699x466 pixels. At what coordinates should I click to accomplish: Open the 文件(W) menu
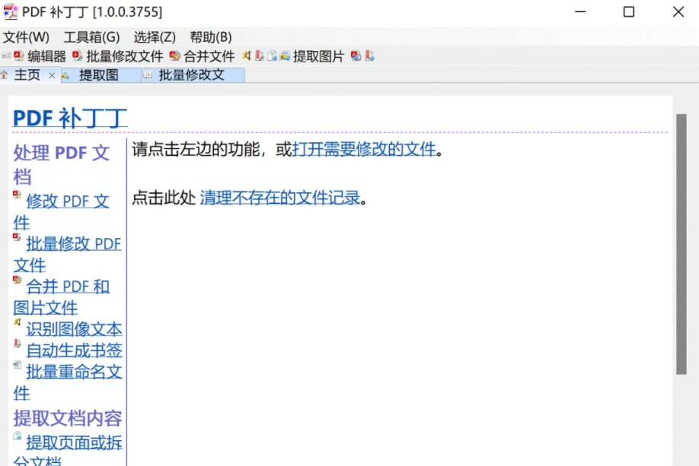click(x=26, y=37)
